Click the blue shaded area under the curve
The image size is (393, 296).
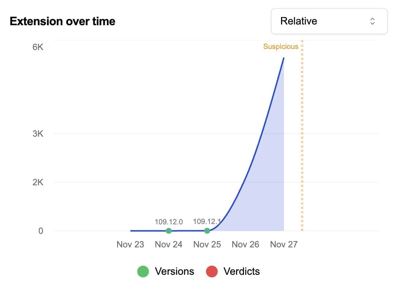coord(267,190)
